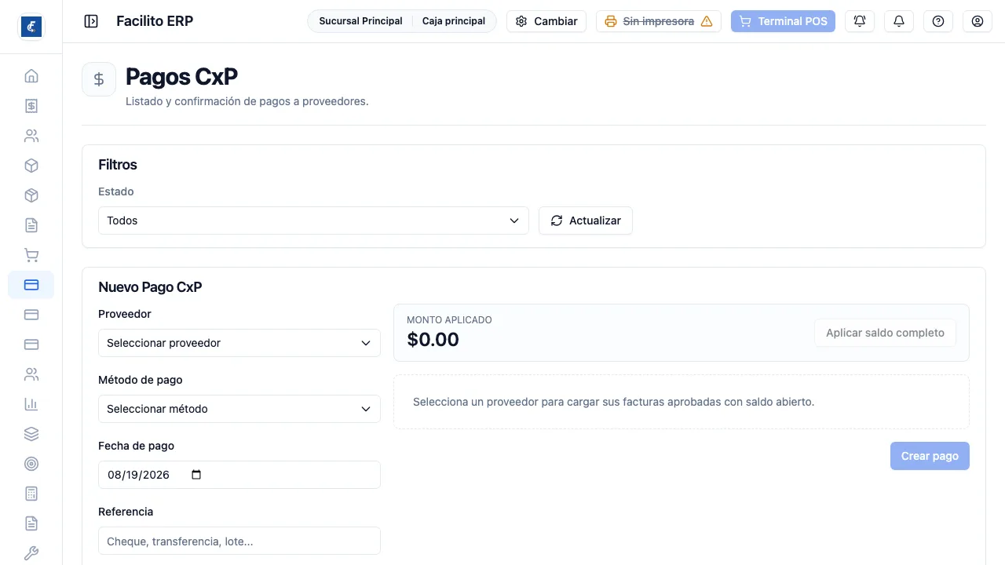This screenshot has width=1005, height=565.
Task: Click the MONTO APLICADO $0.00 value
Action: [x=433, y=340]
